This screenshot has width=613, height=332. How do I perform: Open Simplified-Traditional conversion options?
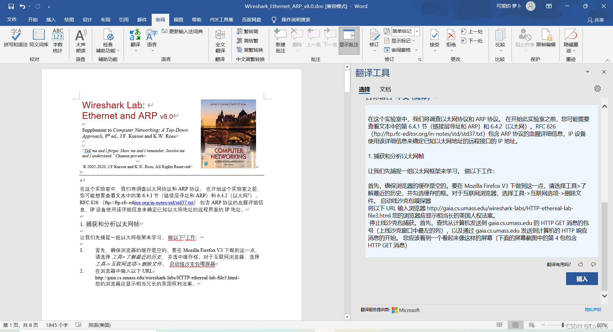[x=250, y=50]
